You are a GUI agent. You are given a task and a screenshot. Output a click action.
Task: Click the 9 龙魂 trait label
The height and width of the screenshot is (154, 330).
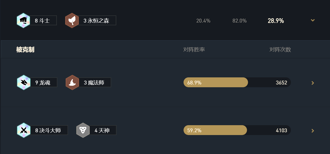(x=43, y=82)
